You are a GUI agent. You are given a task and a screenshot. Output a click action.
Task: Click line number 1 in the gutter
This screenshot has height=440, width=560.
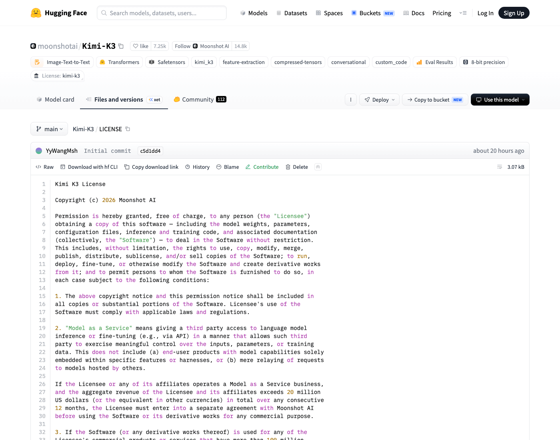44,184
